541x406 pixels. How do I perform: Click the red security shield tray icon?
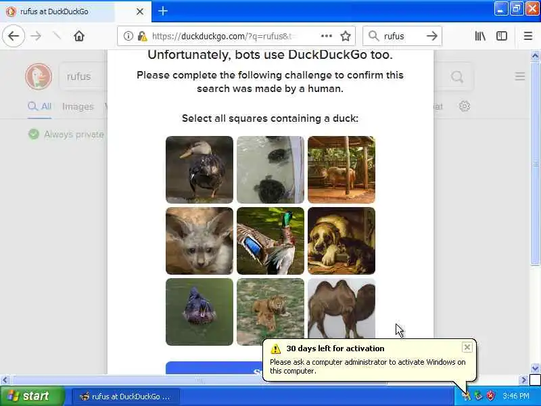[x=490, y=396]
